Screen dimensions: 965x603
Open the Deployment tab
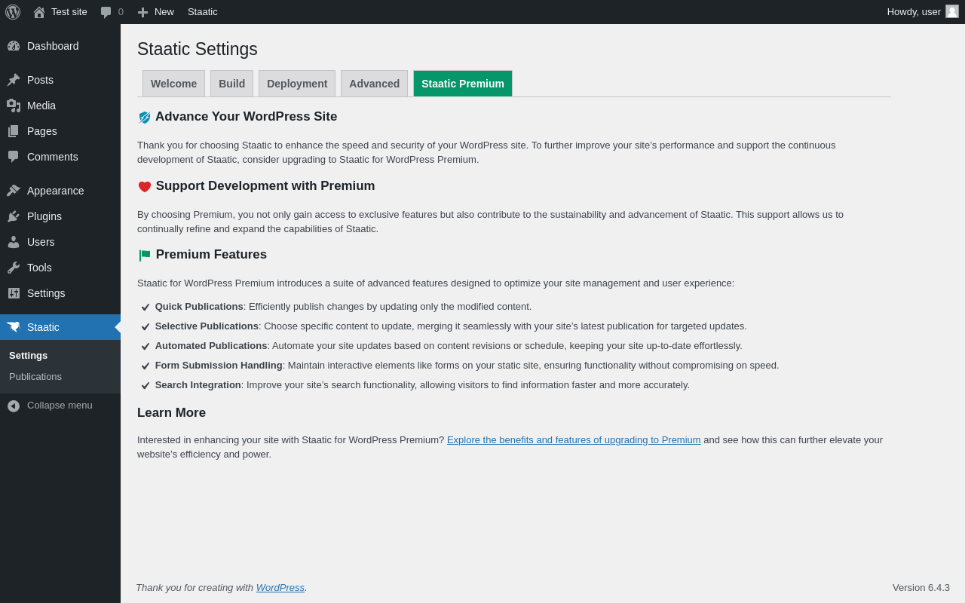297,84
